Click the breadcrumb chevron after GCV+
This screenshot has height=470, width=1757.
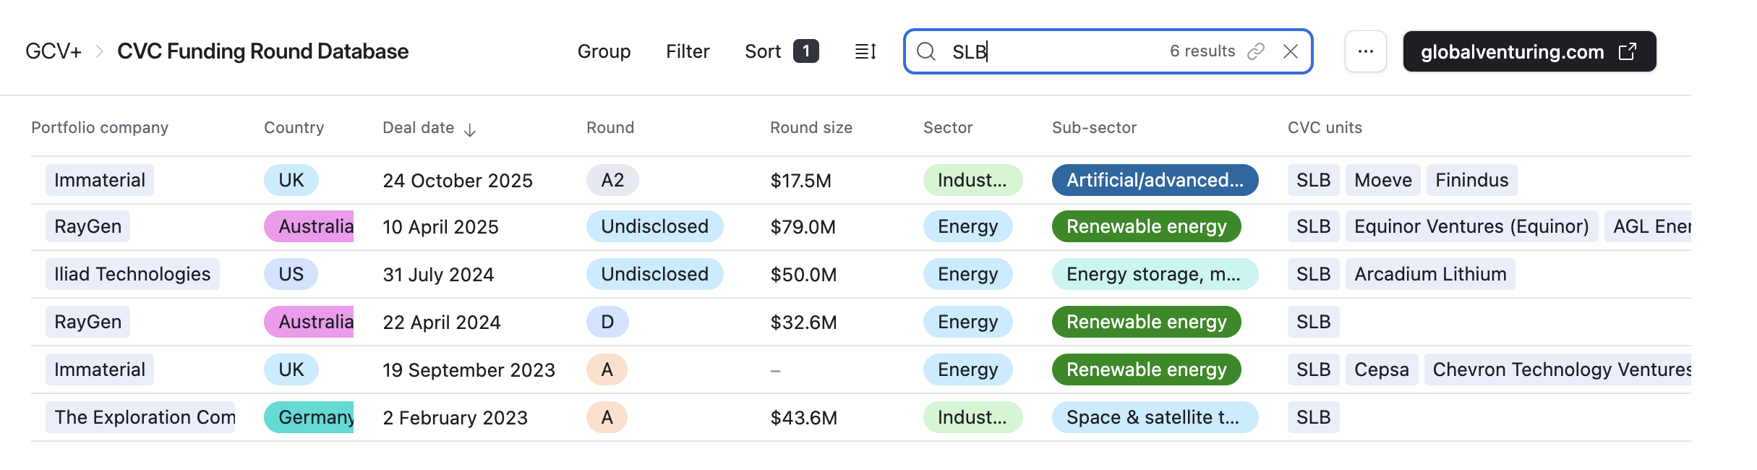(100, 51)
